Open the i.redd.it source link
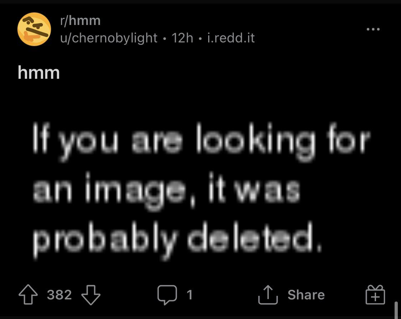Image resolution: width=401 pixels, height=319 pixels. pos(231,38)
